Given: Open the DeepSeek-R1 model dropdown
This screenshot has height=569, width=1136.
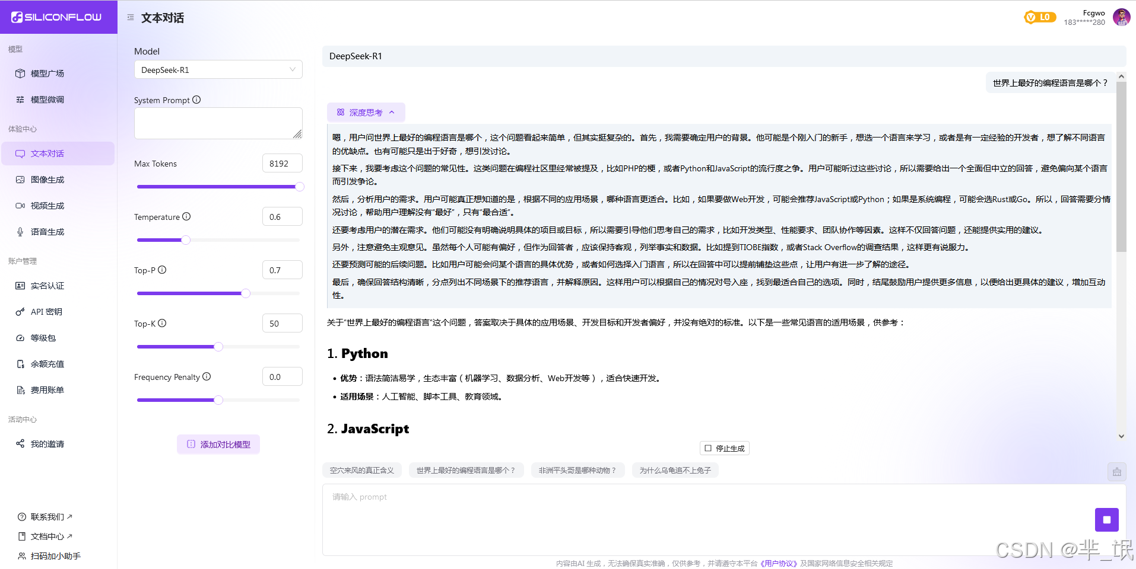Looking at the screenshot, I should pos(218,70).
